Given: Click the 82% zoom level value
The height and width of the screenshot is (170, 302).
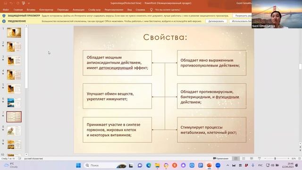Looking at the screenshot, I should (x=294, y=159).
